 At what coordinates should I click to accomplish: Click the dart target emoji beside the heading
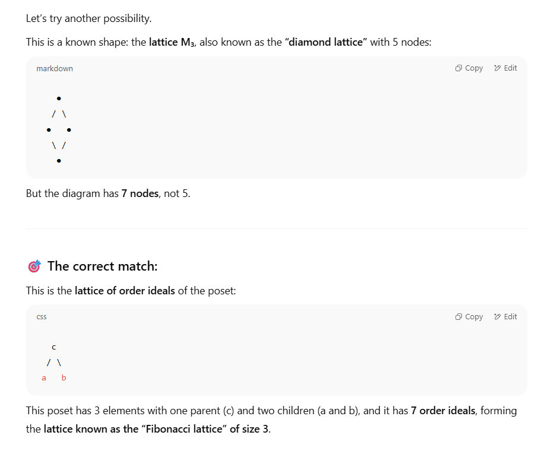(34, 266)
